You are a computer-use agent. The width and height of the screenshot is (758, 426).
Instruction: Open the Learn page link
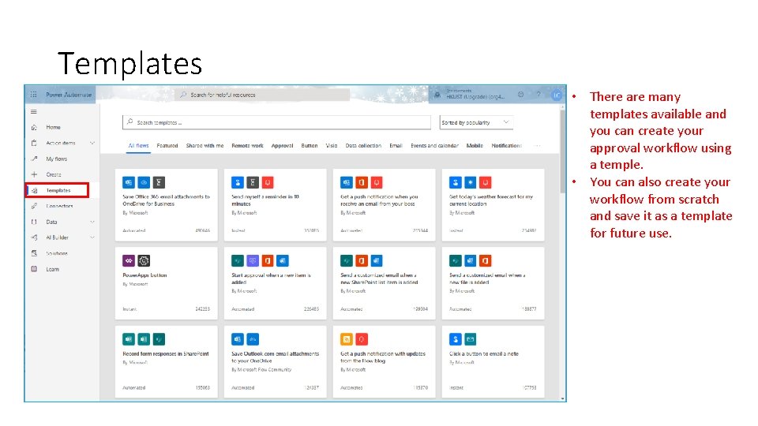coord(53,269)
